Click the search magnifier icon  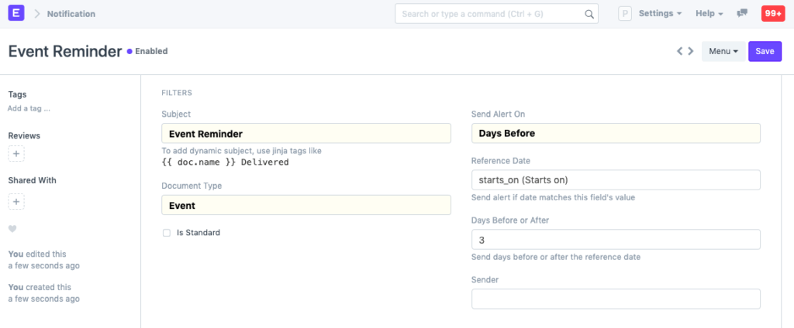click(x=589, y=14)
